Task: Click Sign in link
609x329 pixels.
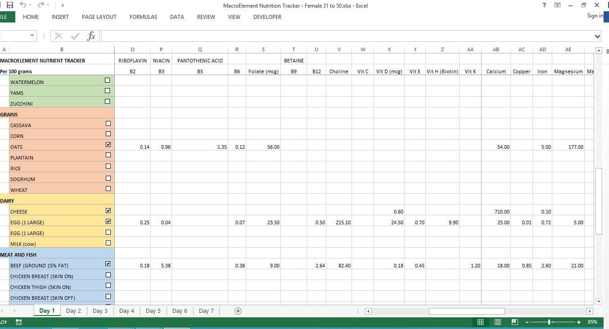Action: coord(595,16)
